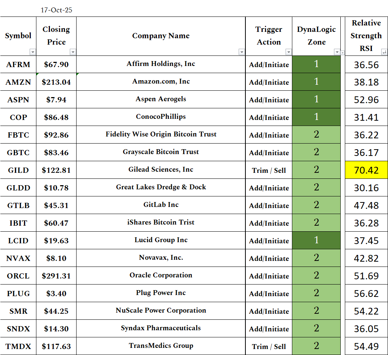The width and height of the screenshot is (388, 355).
Task: Click the $213.04 closing price cell
Action: tap(56, 82)
